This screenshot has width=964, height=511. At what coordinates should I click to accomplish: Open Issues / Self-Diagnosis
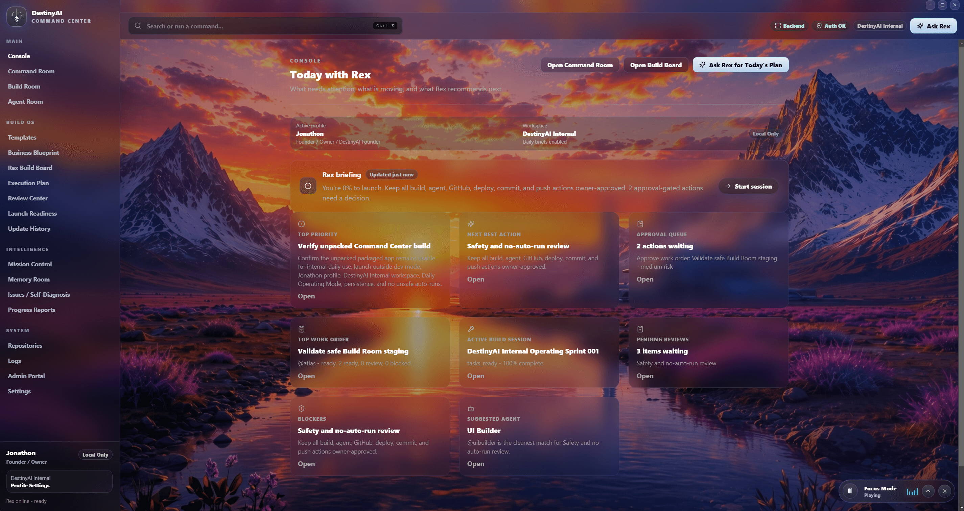coord(39,295)
